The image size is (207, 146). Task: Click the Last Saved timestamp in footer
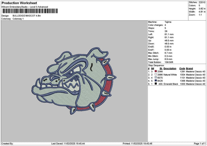coord(68,144)
